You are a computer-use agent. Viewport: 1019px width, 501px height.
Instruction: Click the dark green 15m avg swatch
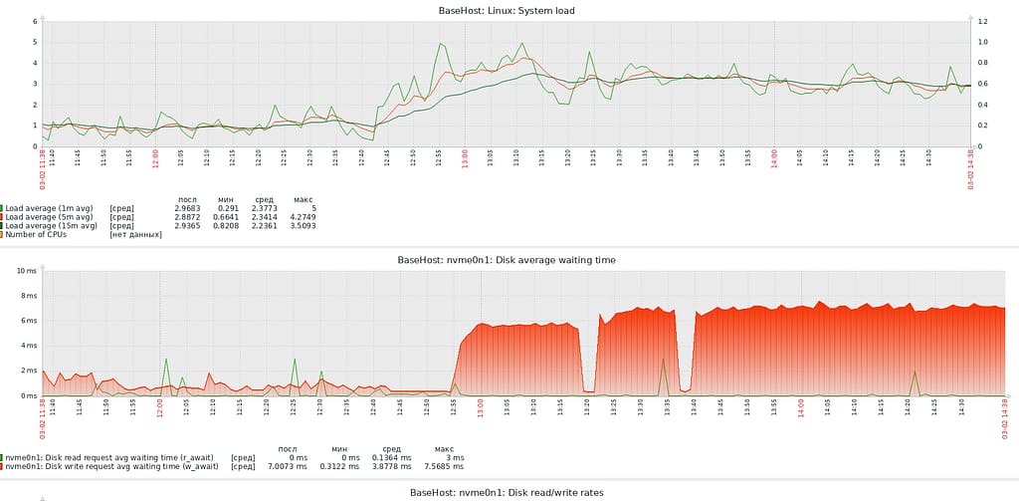pyautogui.click(x=3, y=225)
